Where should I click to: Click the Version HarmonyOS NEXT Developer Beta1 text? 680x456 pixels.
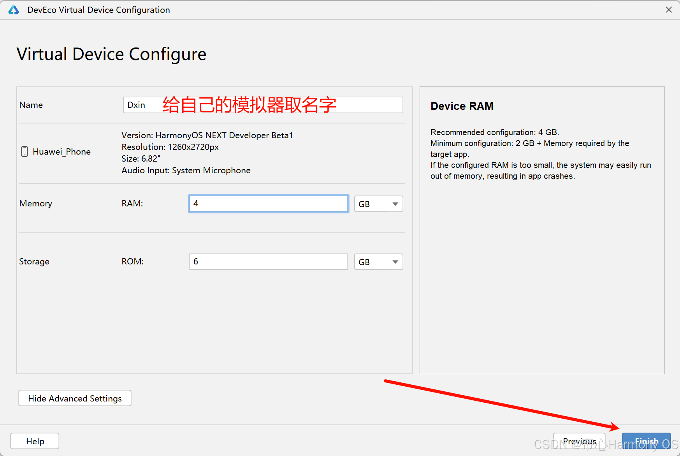tap(207, 136)
